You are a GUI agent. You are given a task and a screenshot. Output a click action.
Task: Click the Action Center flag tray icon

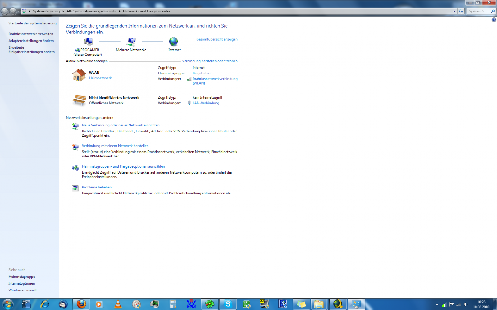(x=451, y=304)
